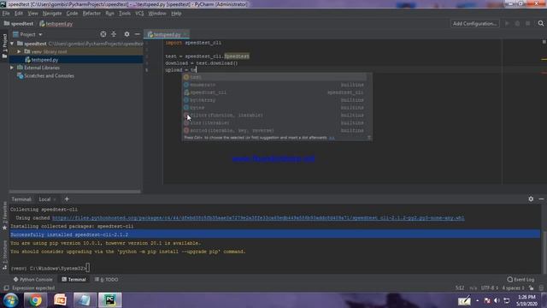
Task: Open the Edit menu
Action: 19,14
